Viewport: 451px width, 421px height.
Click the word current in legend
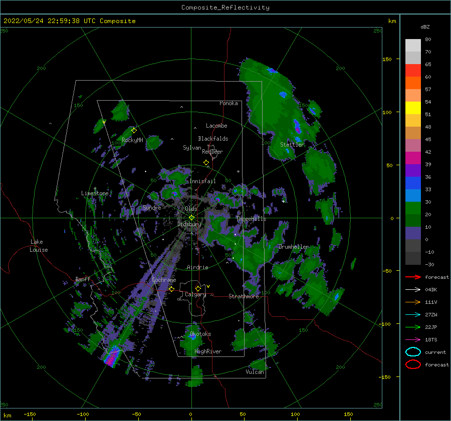(x=435, y=352)
